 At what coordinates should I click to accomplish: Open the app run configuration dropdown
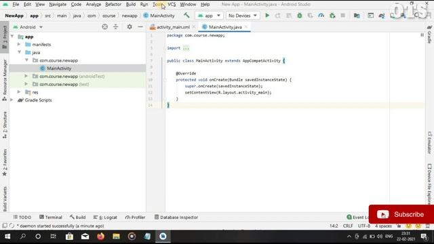tap(209, 16)
